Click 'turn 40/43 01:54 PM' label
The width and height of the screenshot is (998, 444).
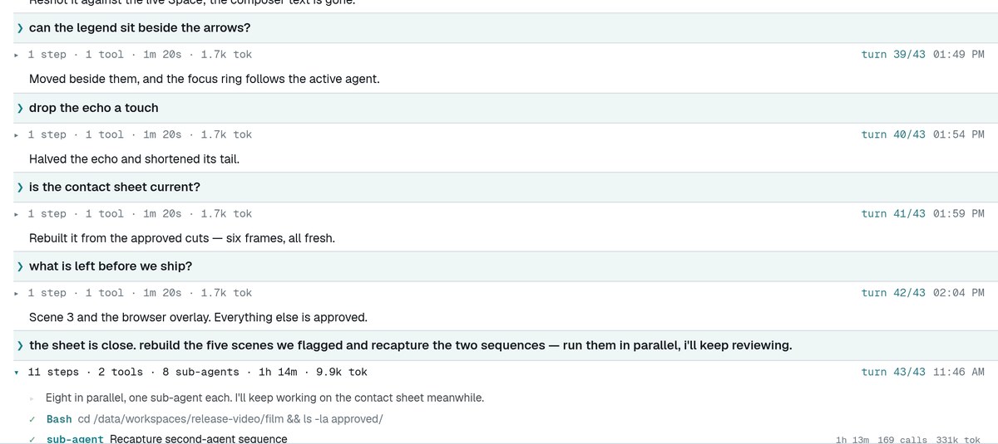923,134
